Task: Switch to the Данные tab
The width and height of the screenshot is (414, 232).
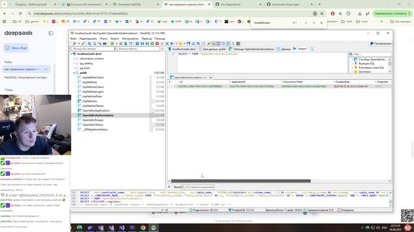Action: pos(284,49)
